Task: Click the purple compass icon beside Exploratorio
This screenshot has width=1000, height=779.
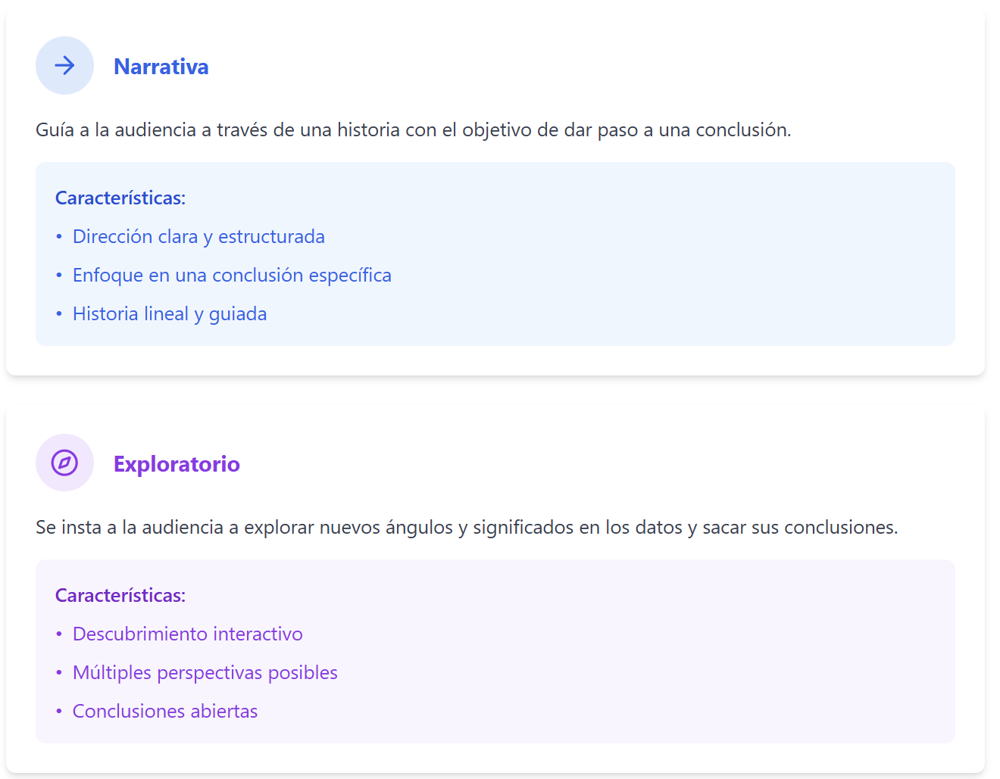Action: point(64,463)
